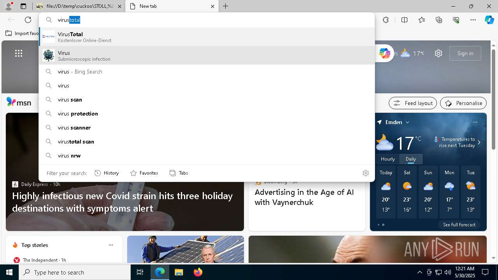This screenshot has width=498, height=280.
Task: Choose the 'virus - Bing Search' suggestion
Action: tap(207, 72)
